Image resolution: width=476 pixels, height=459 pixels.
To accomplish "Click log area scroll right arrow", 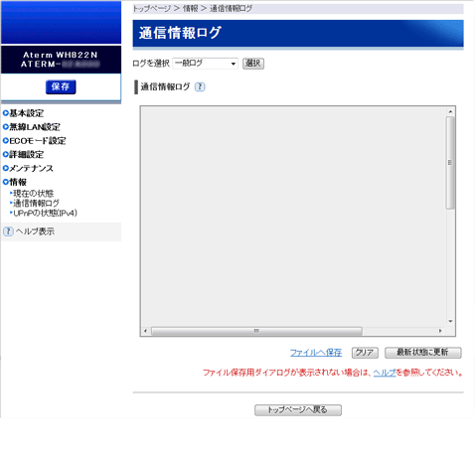I will tap(440, 331).
